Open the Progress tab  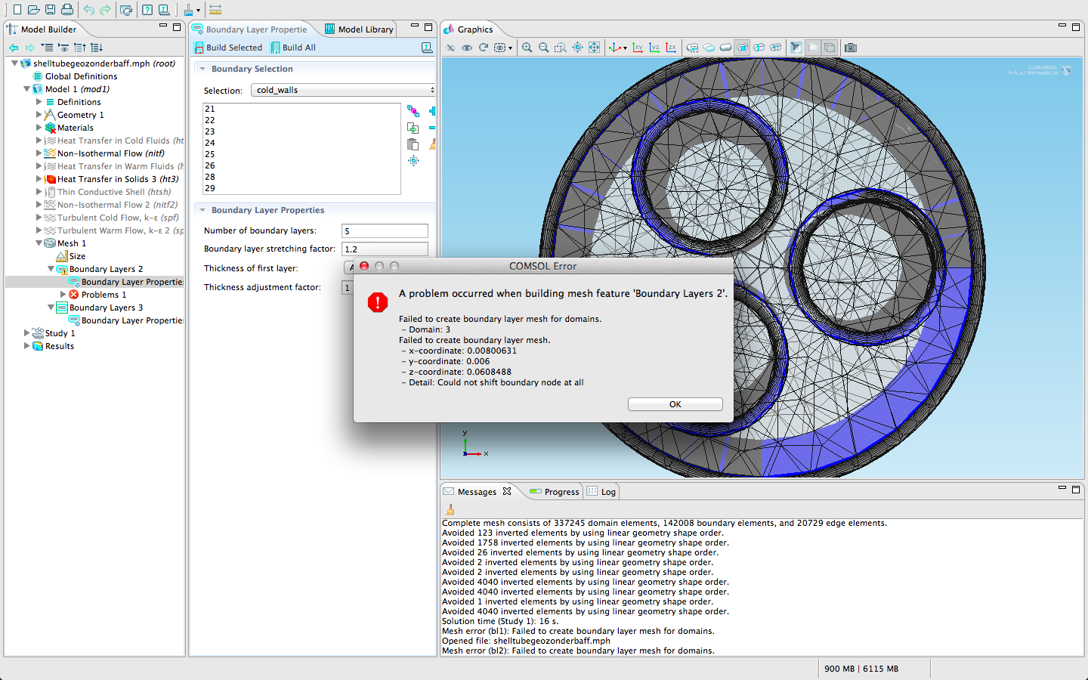point(554,492)
